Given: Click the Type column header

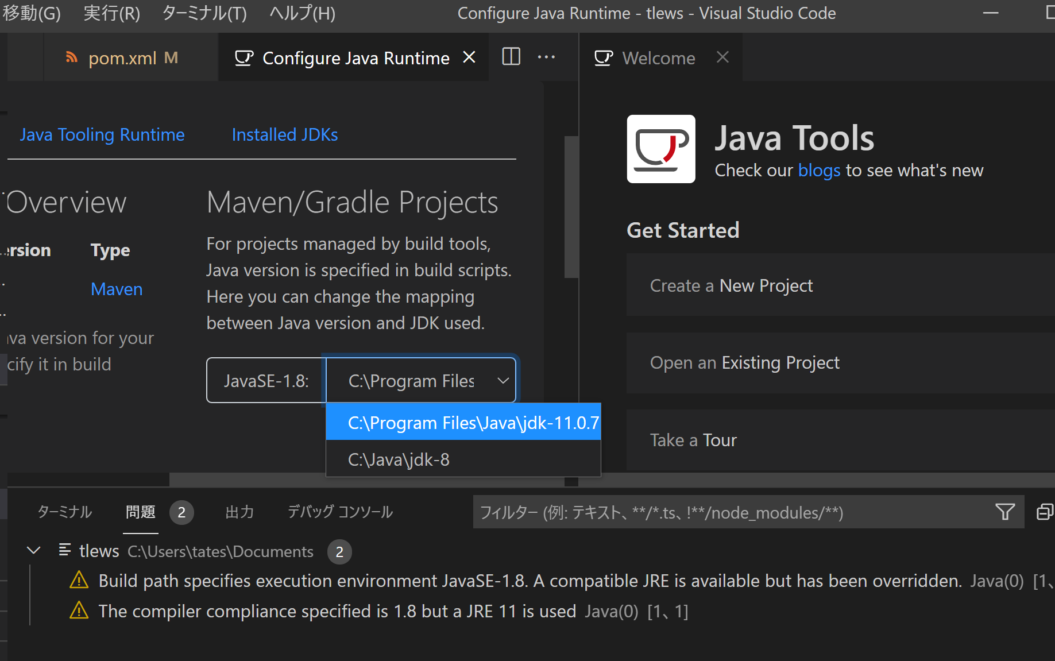Looking at the screenshot, I should pyautogui.click(x=110, y=250).
